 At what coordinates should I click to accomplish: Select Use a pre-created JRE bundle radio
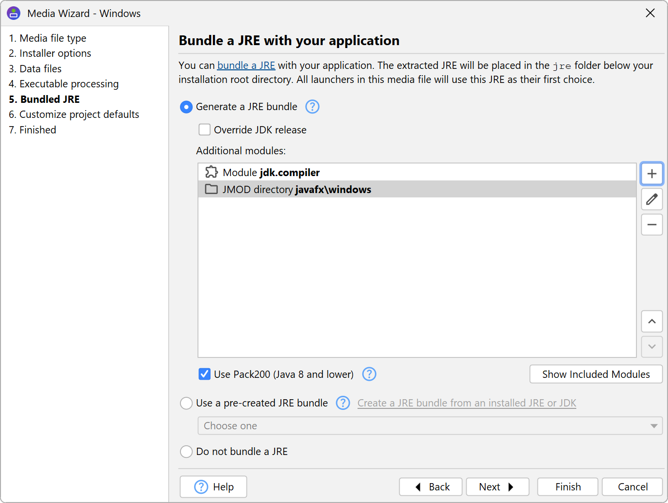point(186,403)
